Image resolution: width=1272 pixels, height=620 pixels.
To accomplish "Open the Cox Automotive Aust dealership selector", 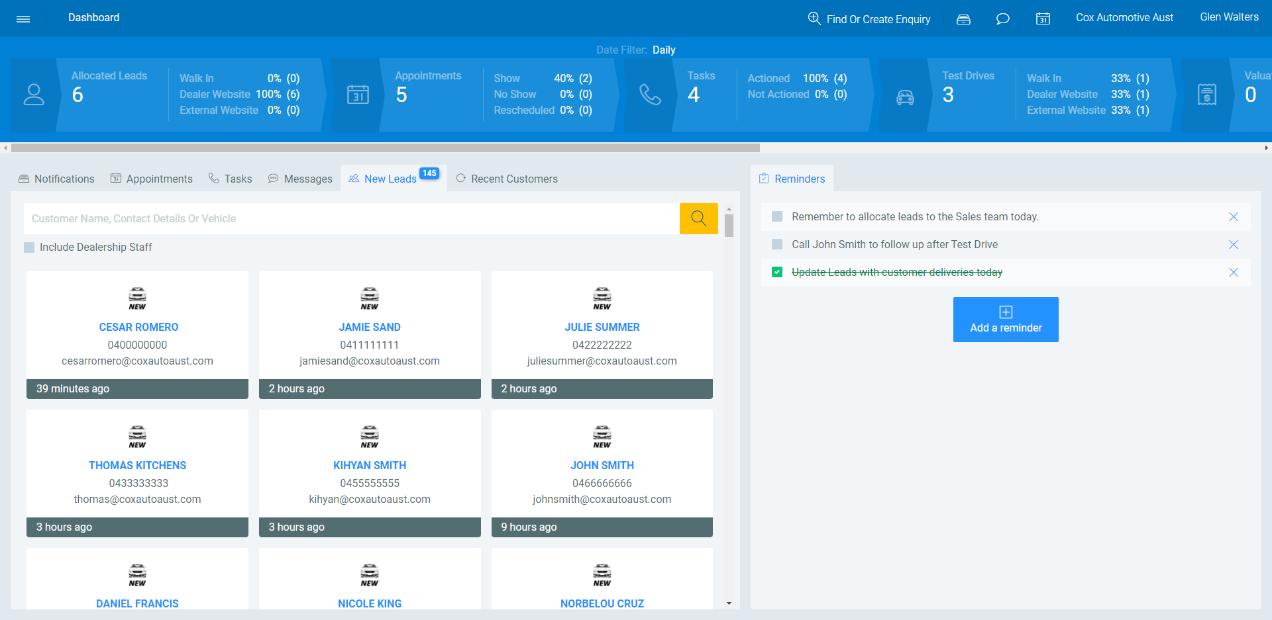I will click(x=1124, y=18).
